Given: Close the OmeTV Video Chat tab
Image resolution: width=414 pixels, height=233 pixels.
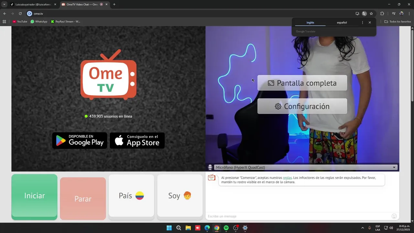Looking at the screenshot, I should coord(107,5).
